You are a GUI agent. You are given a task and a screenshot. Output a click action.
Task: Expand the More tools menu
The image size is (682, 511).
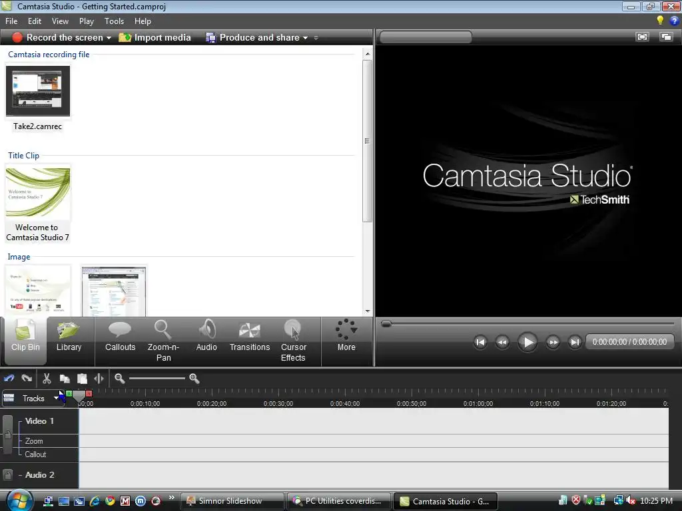click(x=346, y=335)
